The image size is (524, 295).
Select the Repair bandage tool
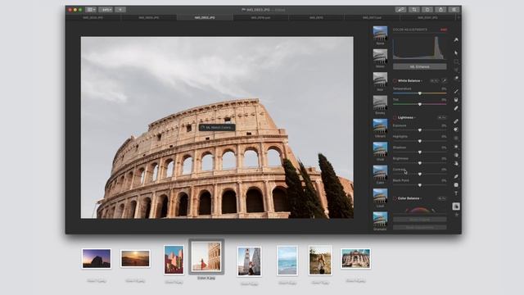(x=456, y=121)
